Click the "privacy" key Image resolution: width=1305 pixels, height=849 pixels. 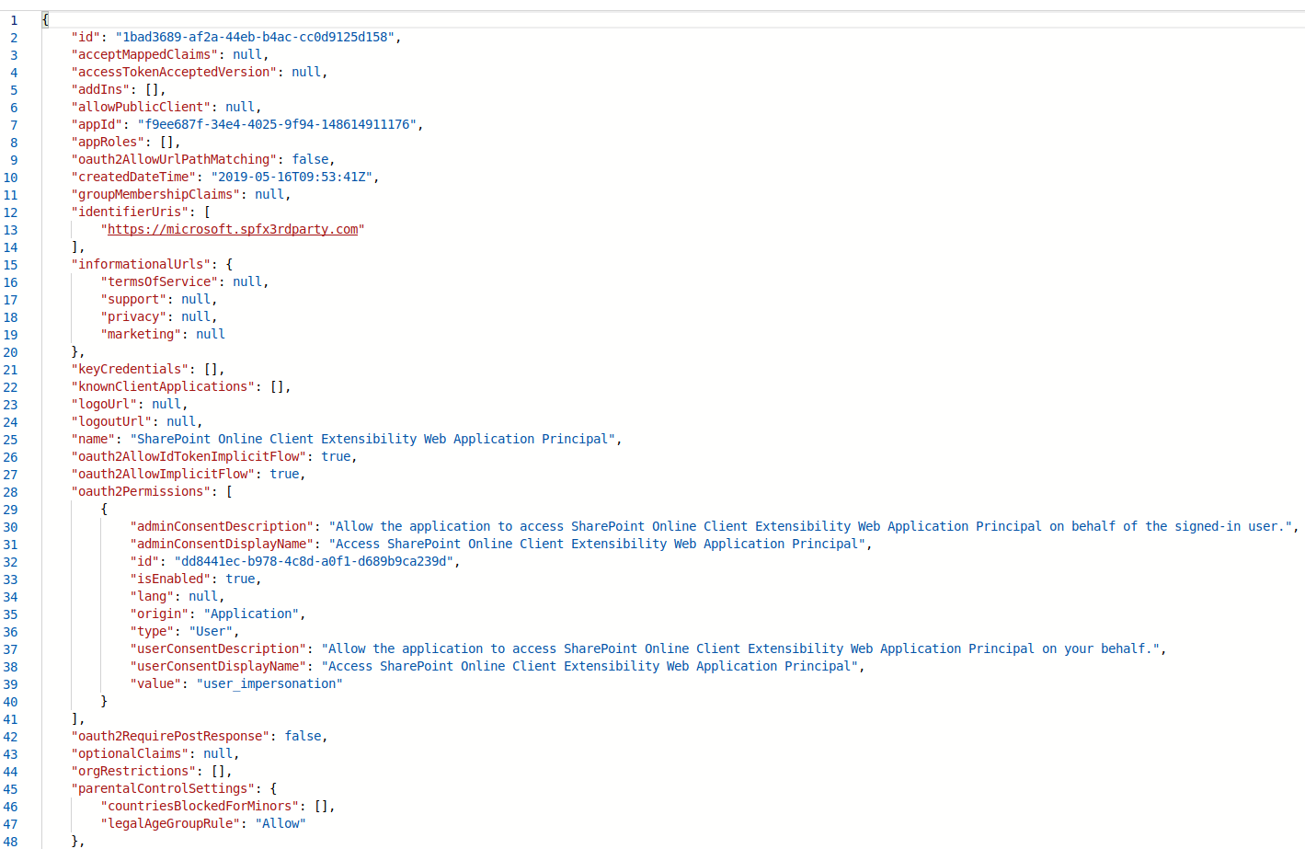pyautogui.click(x=133, y=316)
